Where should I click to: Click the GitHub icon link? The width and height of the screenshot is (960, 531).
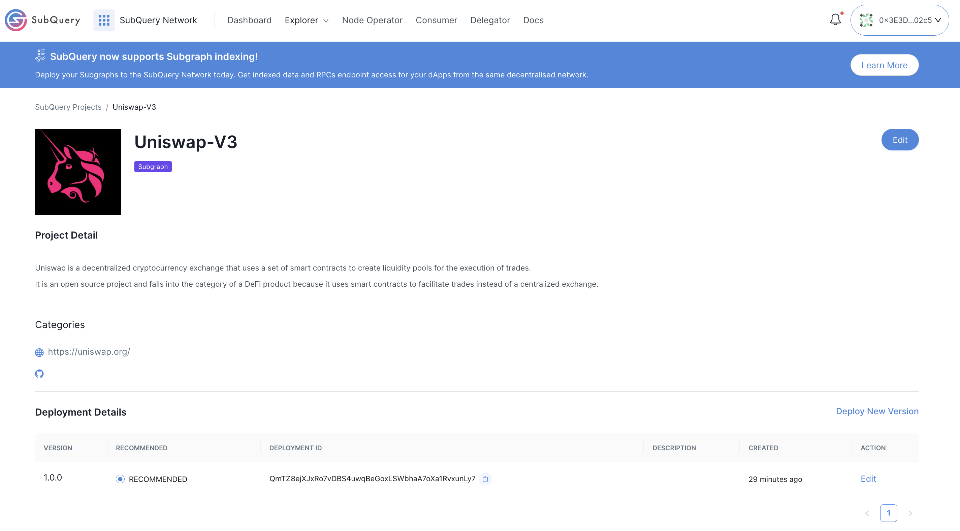point(39,374)
